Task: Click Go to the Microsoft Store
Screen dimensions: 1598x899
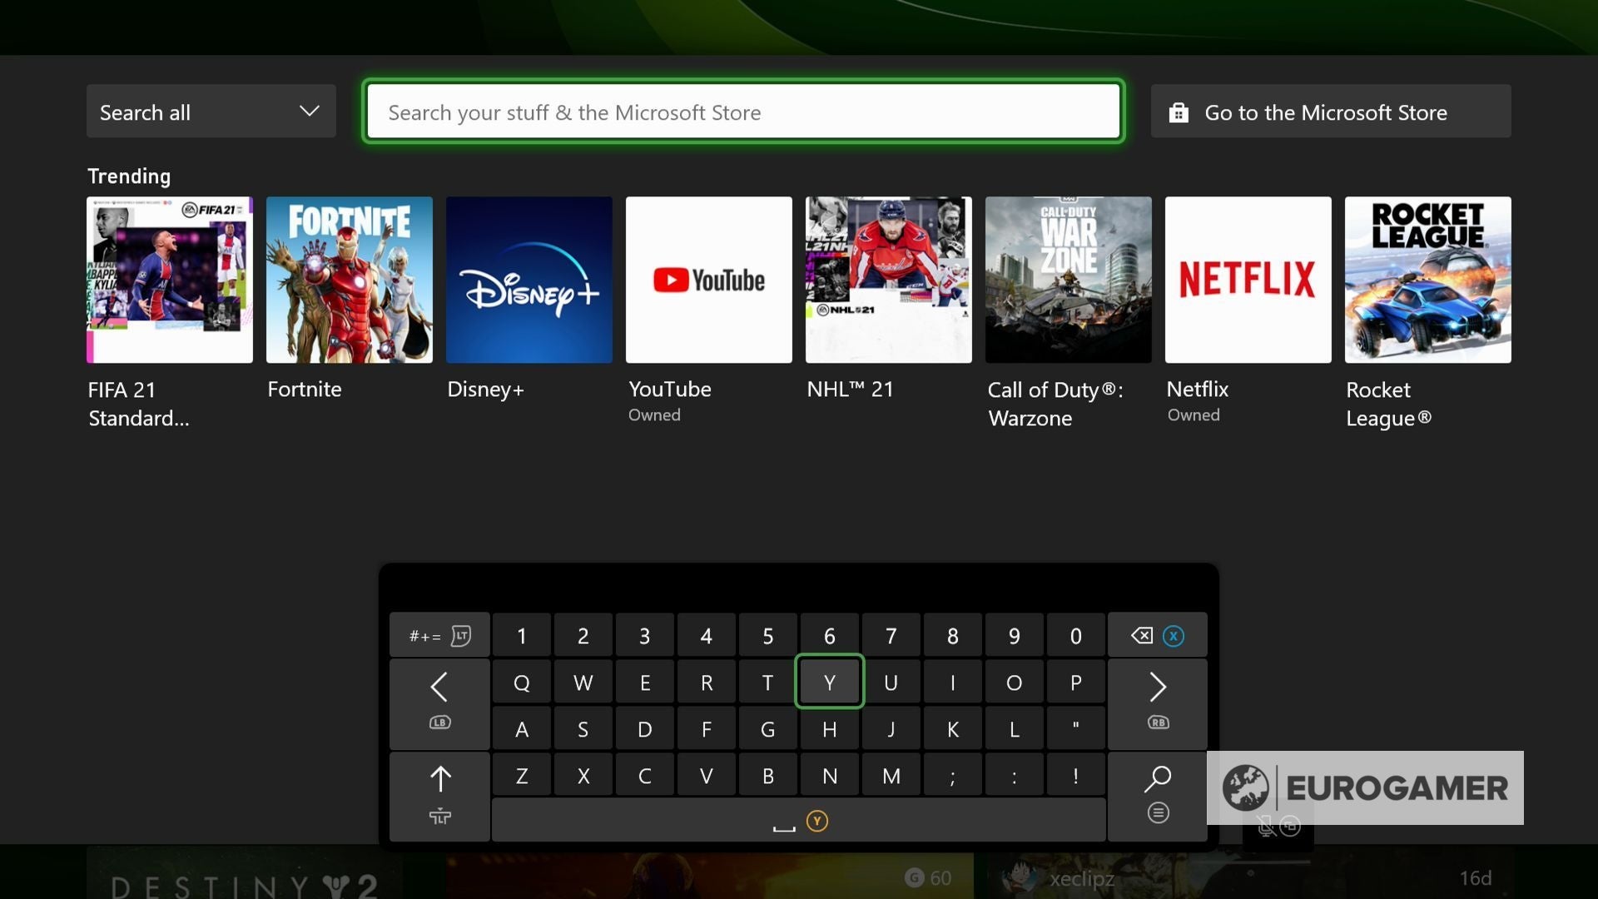Action: click(x=1327, y=112)
